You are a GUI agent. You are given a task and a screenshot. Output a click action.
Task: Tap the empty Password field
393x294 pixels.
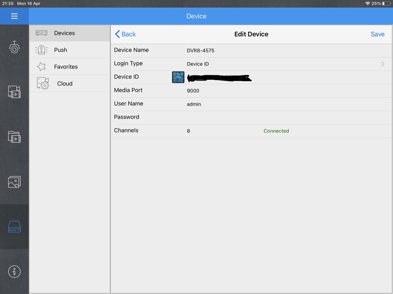pos(250,117)
